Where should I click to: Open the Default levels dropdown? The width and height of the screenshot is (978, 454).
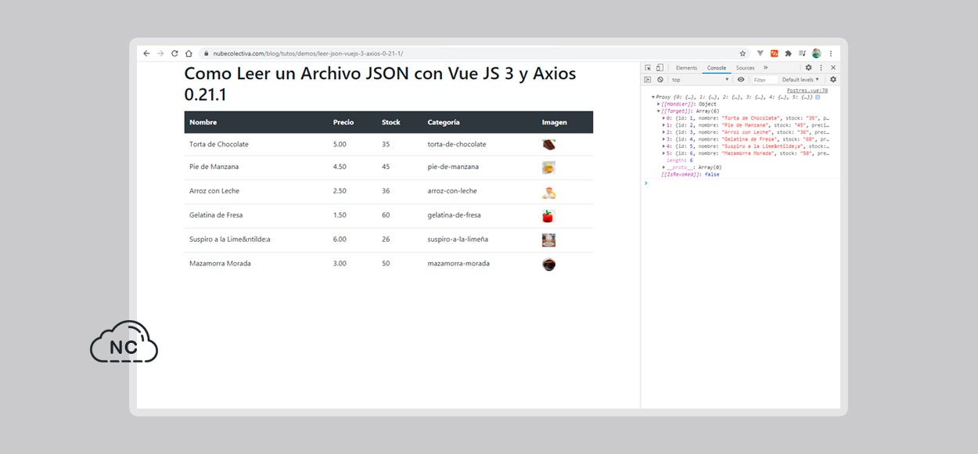(801, 80)
